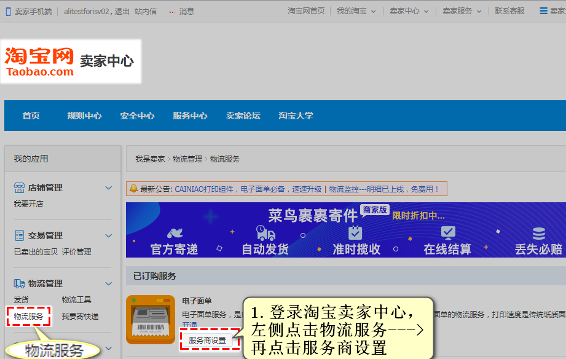Viewport: 566px width, 359px height.
Task: Click the 电子面单 printer app icon
Action: 151,319
